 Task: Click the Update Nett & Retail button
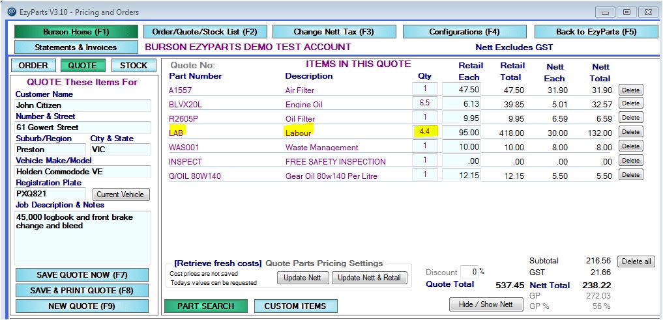point(369,278)
